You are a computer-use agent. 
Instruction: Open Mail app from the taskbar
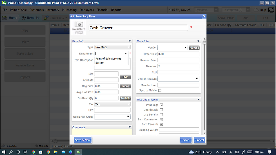pos(63,152)
